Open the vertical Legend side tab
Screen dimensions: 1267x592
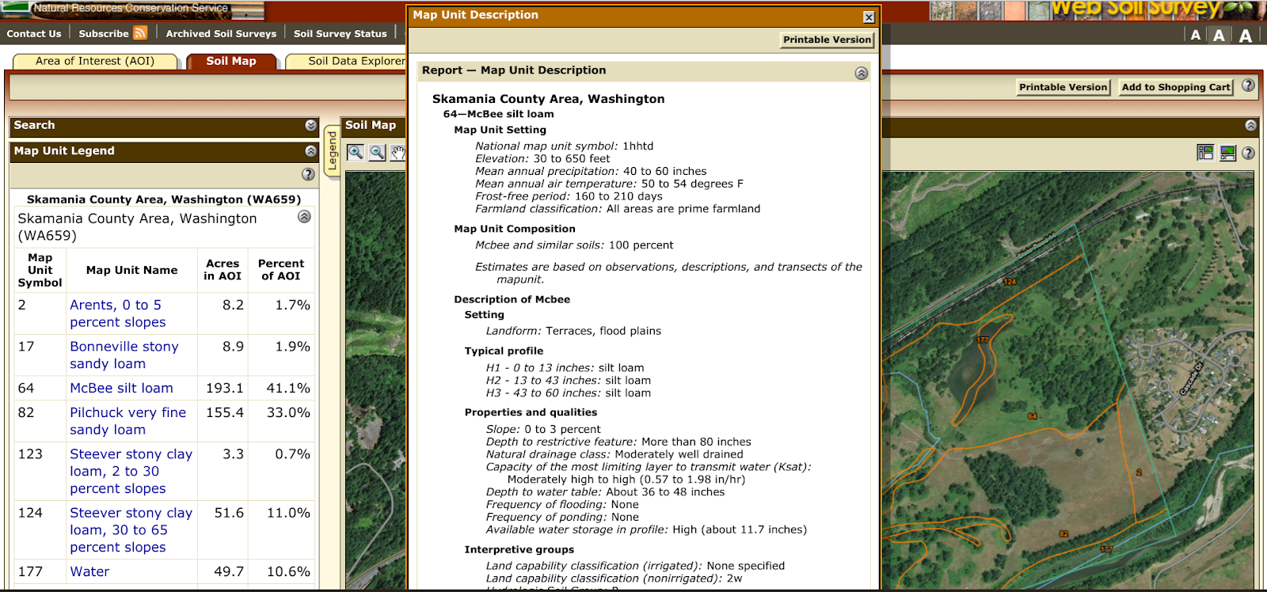pyautogui.click(x=333, y=152)
